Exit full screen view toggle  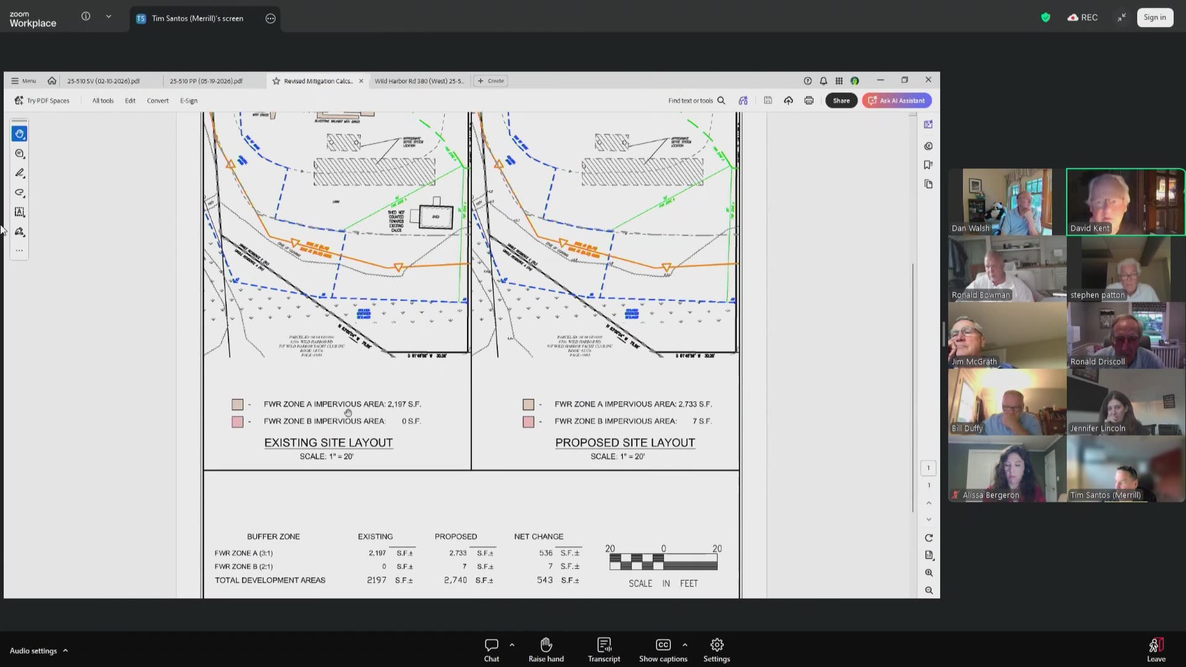[1121, 17]
